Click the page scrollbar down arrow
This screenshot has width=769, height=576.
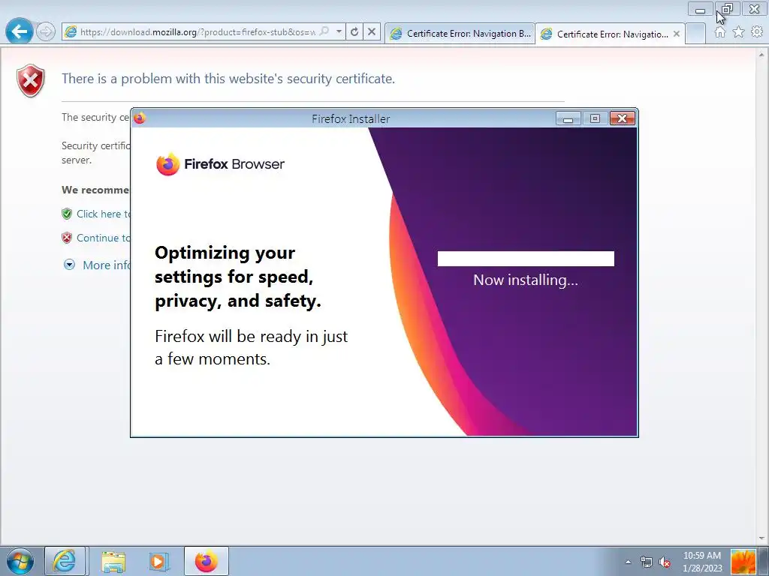click(763, 538)
